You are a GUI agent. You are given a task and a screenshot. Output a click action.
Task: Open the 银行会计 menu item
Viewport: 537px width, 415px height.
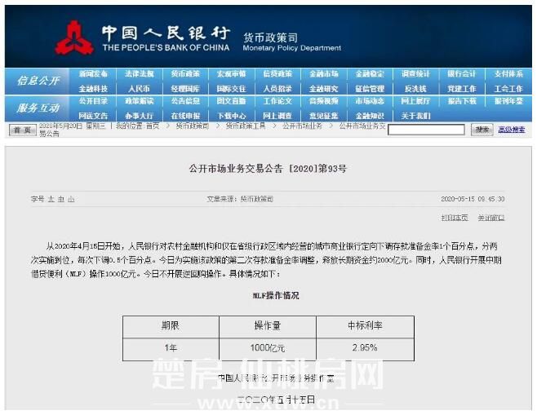462,74
